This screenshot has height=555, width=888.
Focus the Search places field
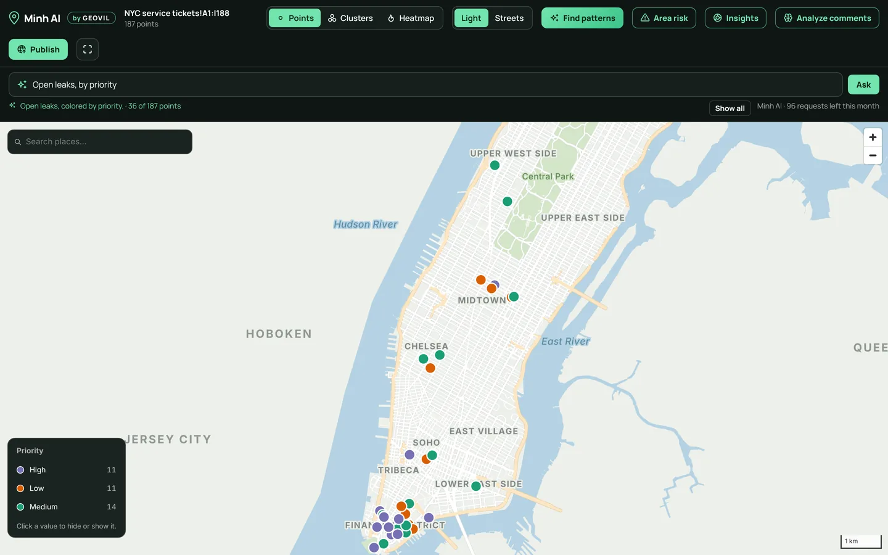pos(100,142)
